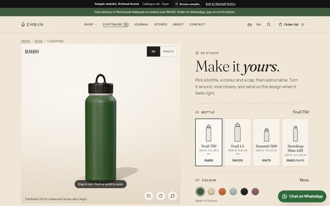Click the RM89 price label in viewer
The height and width of the screenshot is (206, 330).
tap(32, 52)
